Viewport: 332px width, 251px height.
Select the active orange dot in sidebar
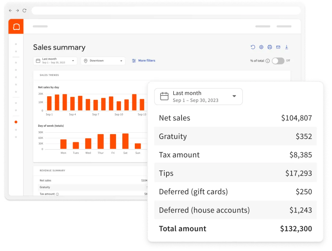click(x=16, y=122)
